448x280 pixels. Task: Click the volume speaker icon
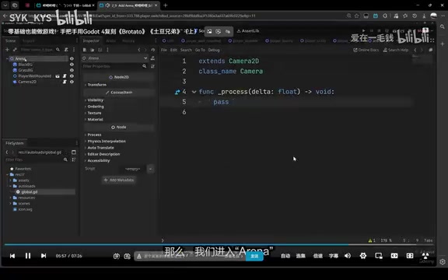[x=348, y=256]
